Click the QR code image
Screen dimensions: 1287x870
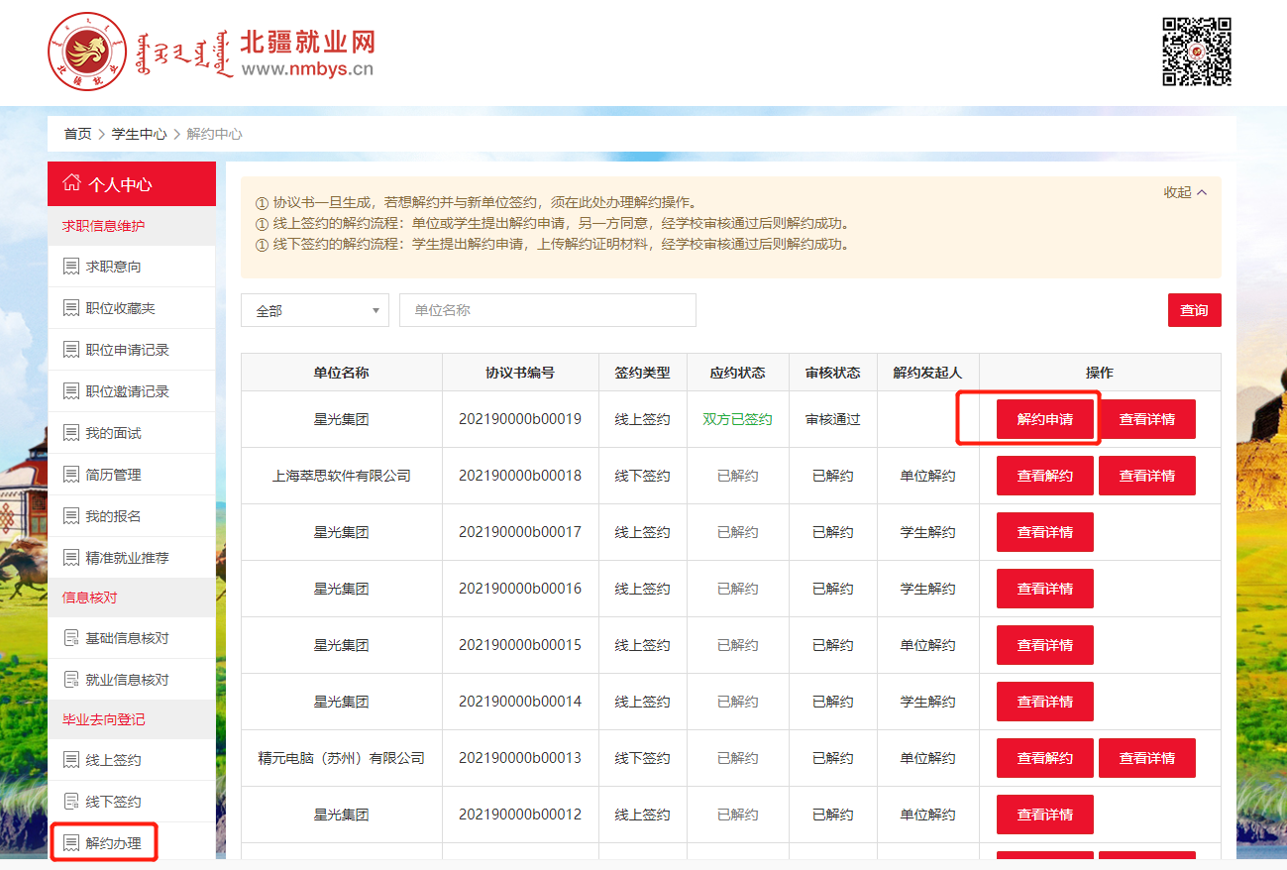(x=1196, y=52)
